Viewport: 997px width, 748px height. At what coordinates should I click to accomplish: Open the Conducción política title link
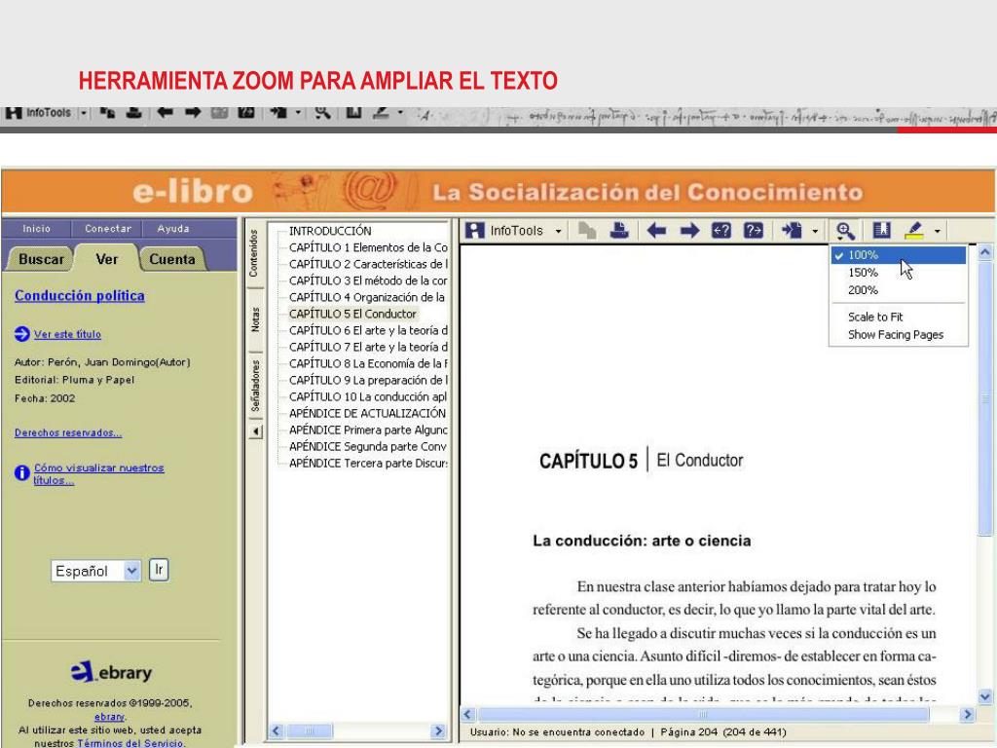80,295
